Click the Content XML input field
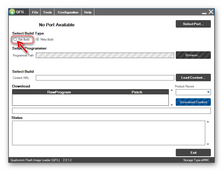223x171 pixels. pyautogui.click(x=105, y=78)
